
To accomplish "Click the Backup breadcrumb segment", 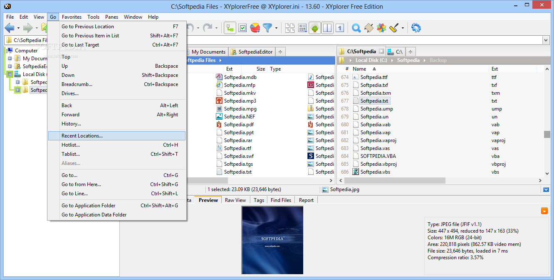I will 438,60.
